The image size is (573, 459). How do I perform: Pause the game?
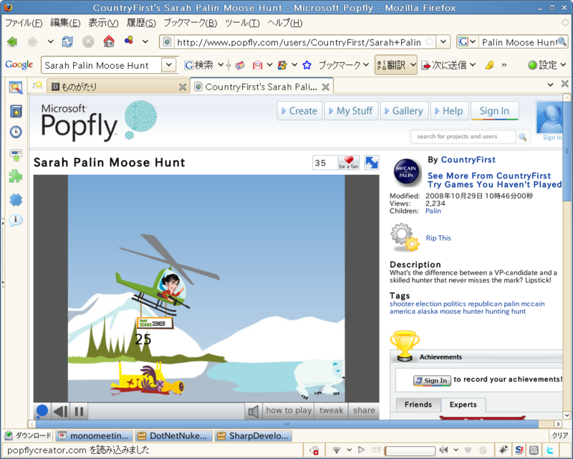tap(79, 411)
